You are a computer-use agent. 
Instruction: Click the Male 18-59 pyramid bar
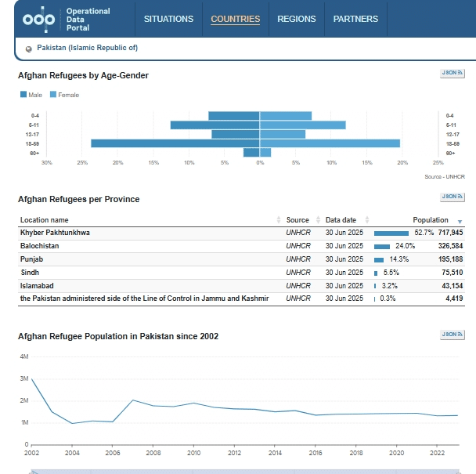tap(175, 143)
